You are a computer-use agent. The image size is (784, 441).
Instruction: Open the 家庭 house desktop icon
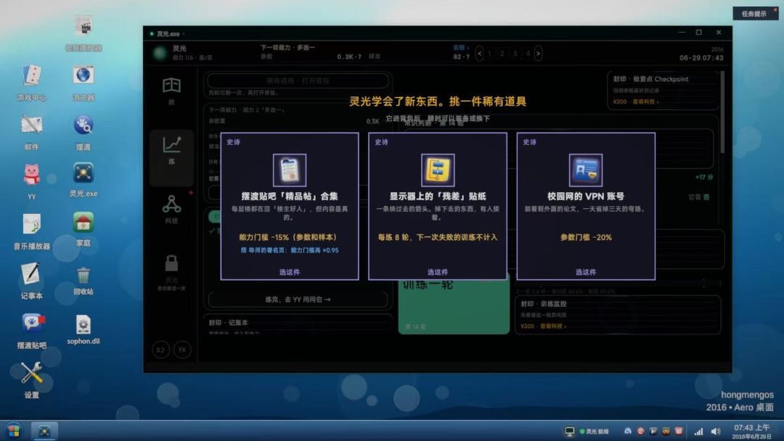coord(83,228)
